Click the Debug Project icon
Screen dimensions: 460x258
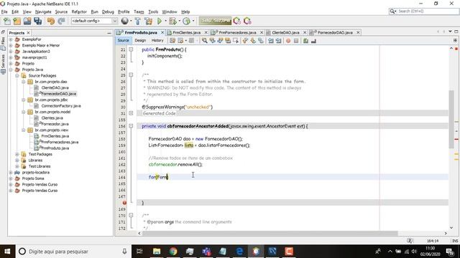172,21
